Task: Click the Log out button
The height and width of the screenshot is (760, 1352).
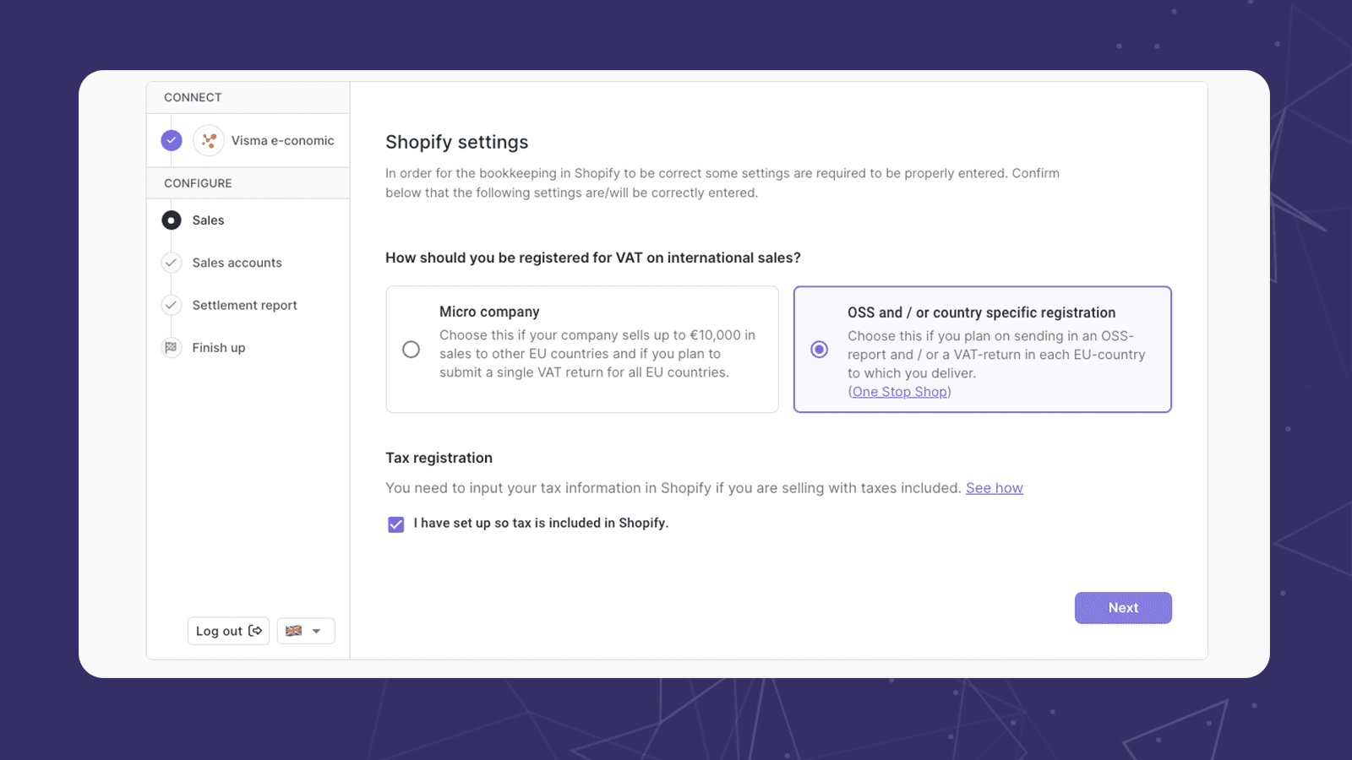Action: pos(228,631)
